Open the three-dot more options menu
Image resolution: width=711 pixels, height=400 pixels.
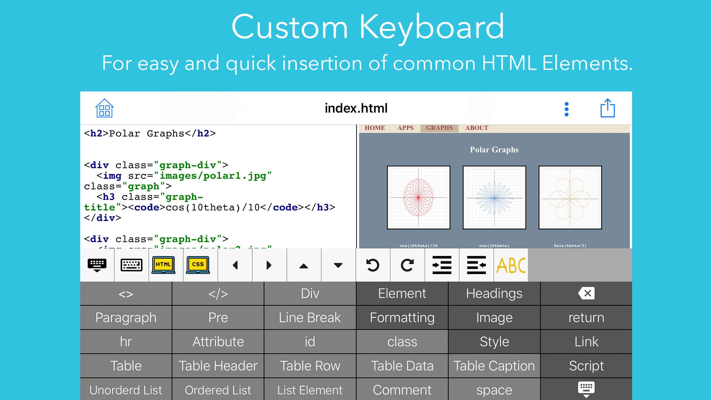[x=566, y=109]
